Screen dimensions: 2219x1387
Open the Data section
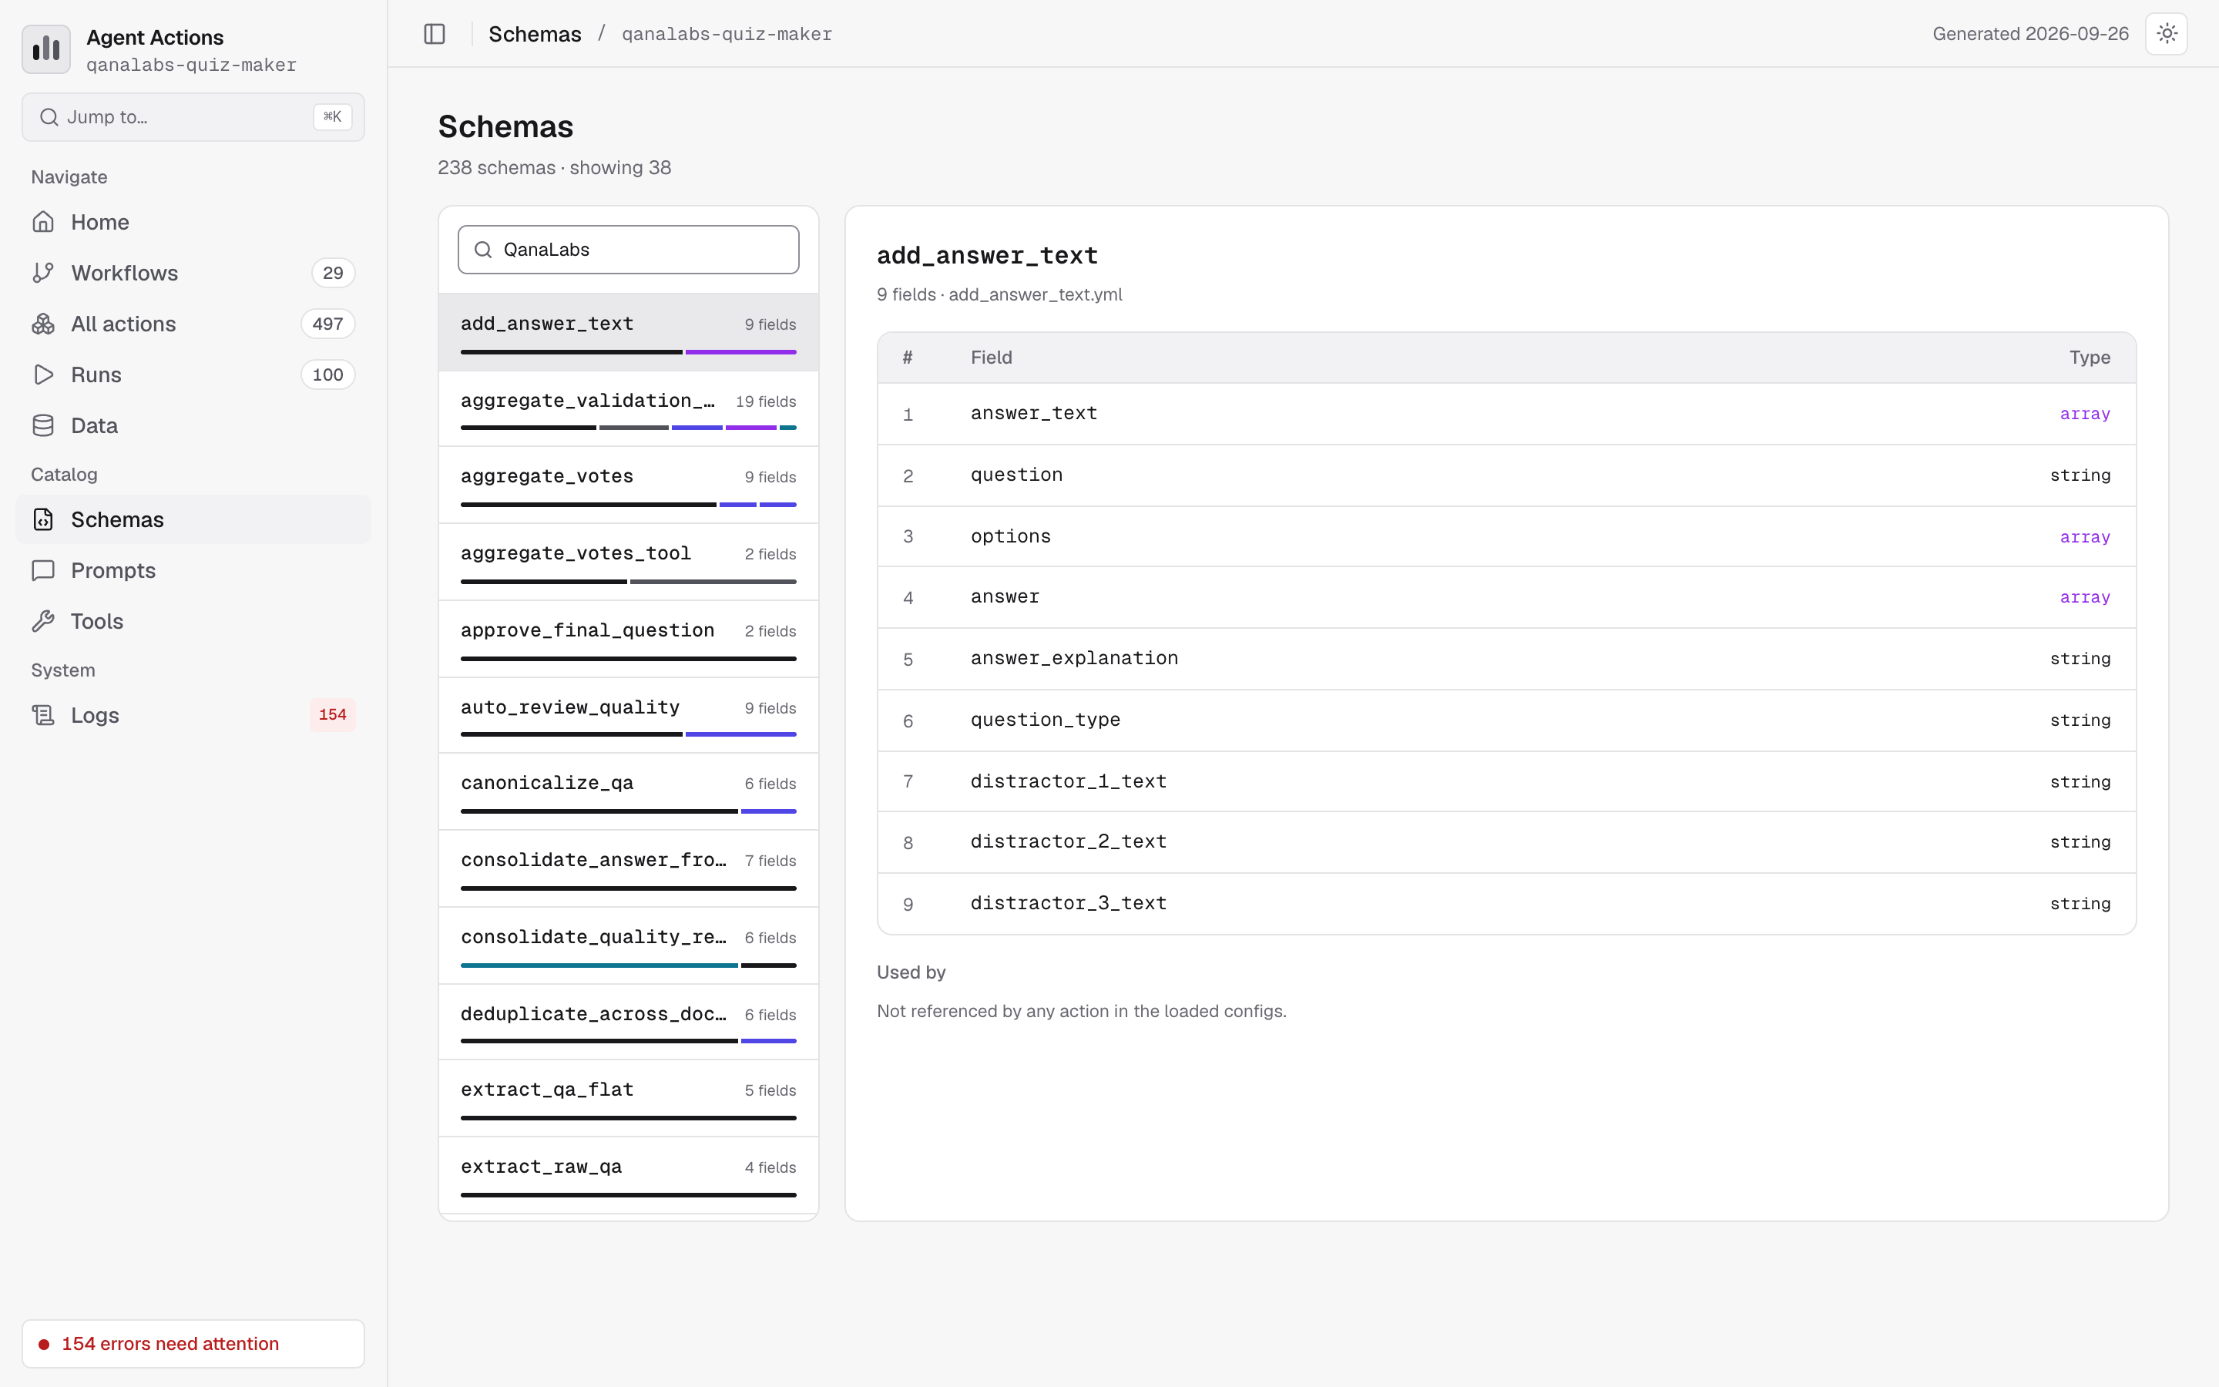[193, 425]
